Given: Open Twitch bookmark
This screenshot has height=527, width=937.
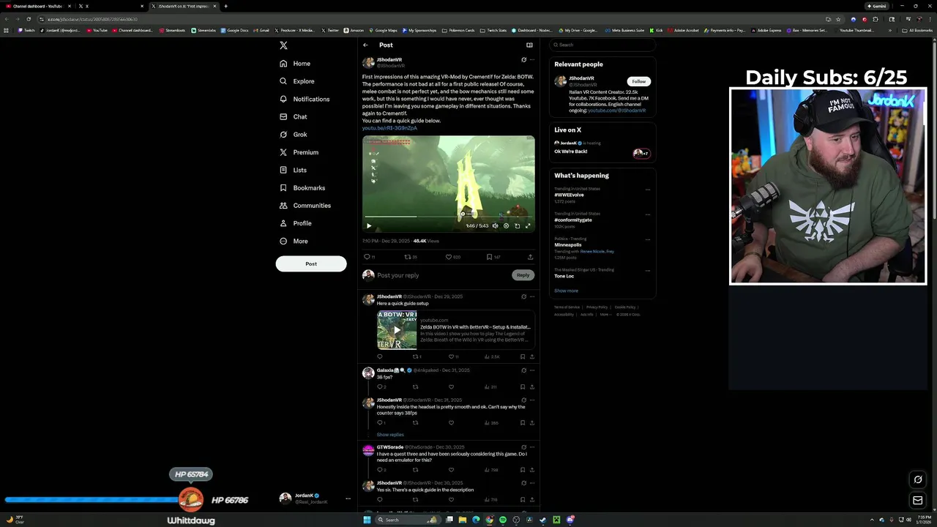Looking at the screenshot, I should (x=26, y=30).
